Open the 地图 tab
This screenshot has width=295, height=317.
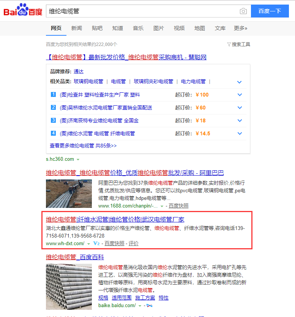200,28
